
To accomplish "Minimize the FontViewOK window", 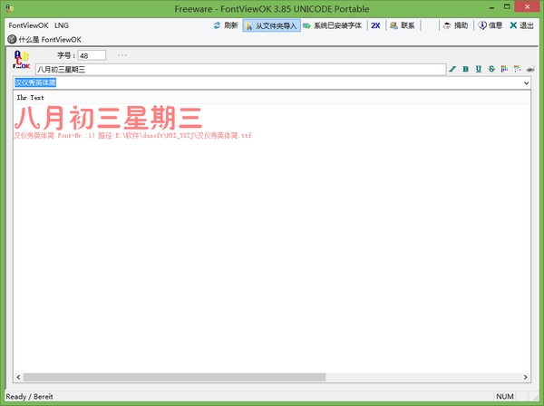I will click(491, 7).
